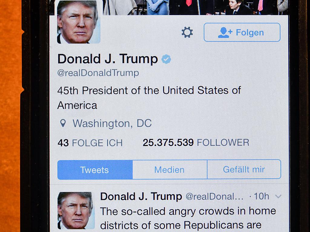The height and width of the screenshot is (232, 310).
Task: Open the gear settings icon
Action: coord(187,32)
